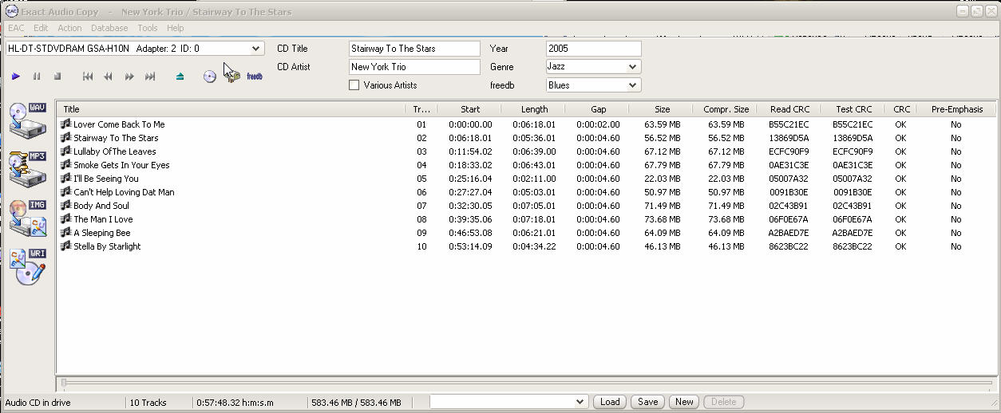Click the Play button

tap(16, 77)
